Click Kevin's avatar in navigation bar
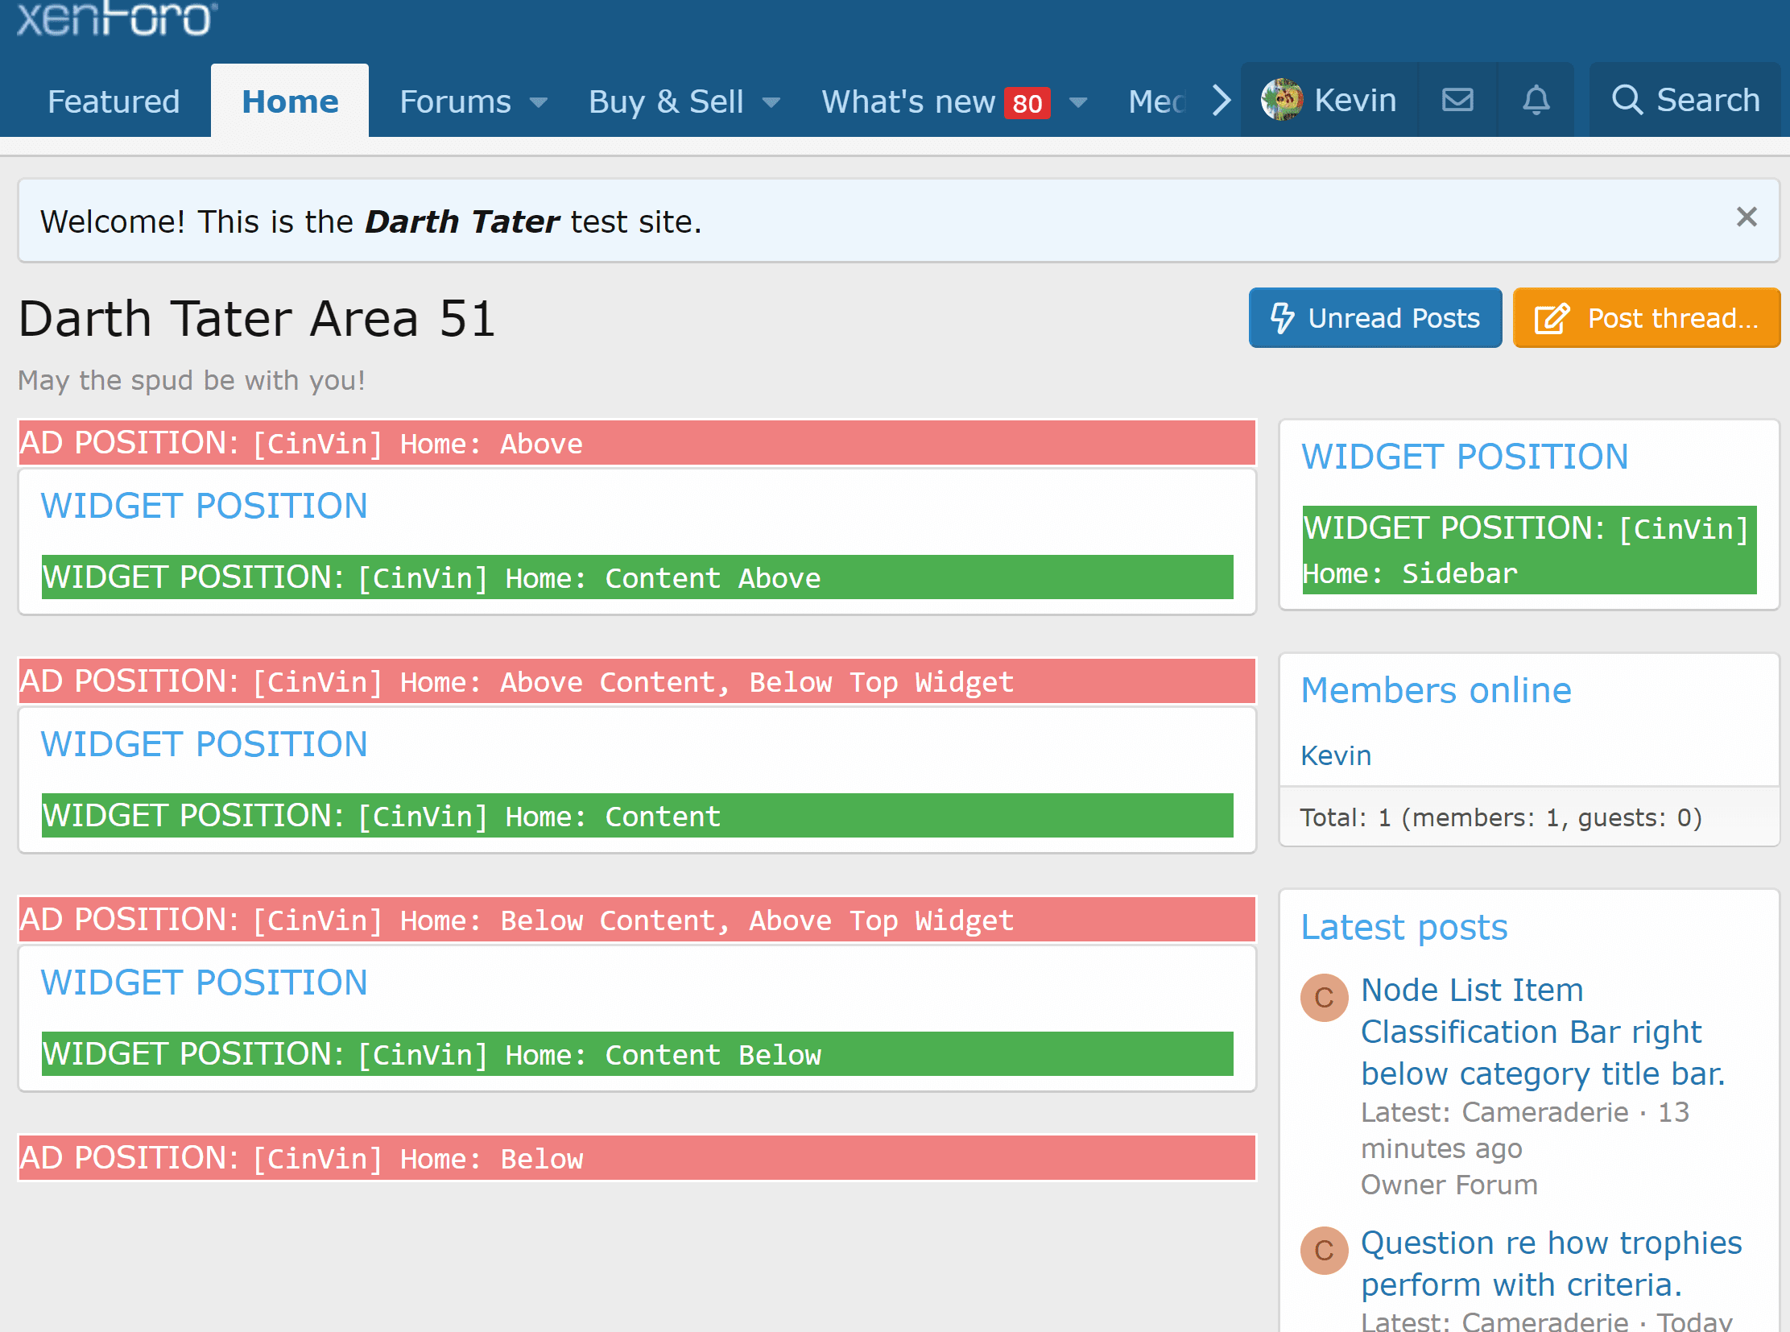Screen dimensions: 1790x1332 [1281, 100]
